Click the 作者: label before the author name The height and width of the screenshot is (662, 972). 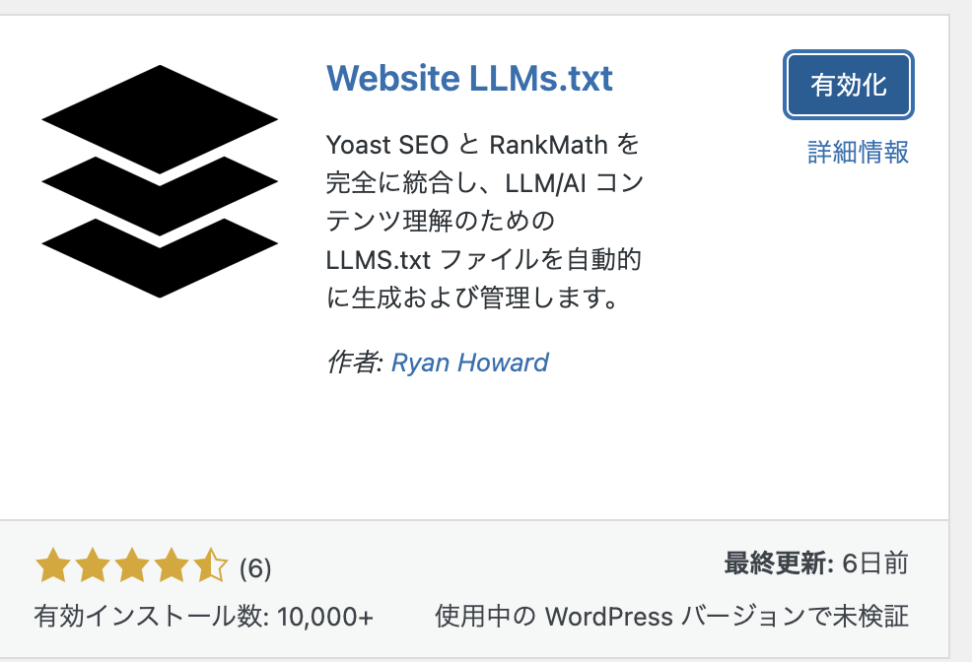pos(355,363)
